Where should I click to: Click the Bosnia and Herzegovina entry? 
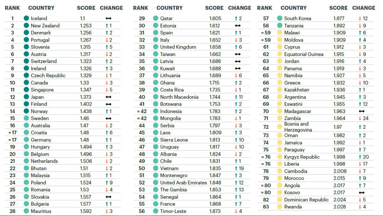click(298, 127)
